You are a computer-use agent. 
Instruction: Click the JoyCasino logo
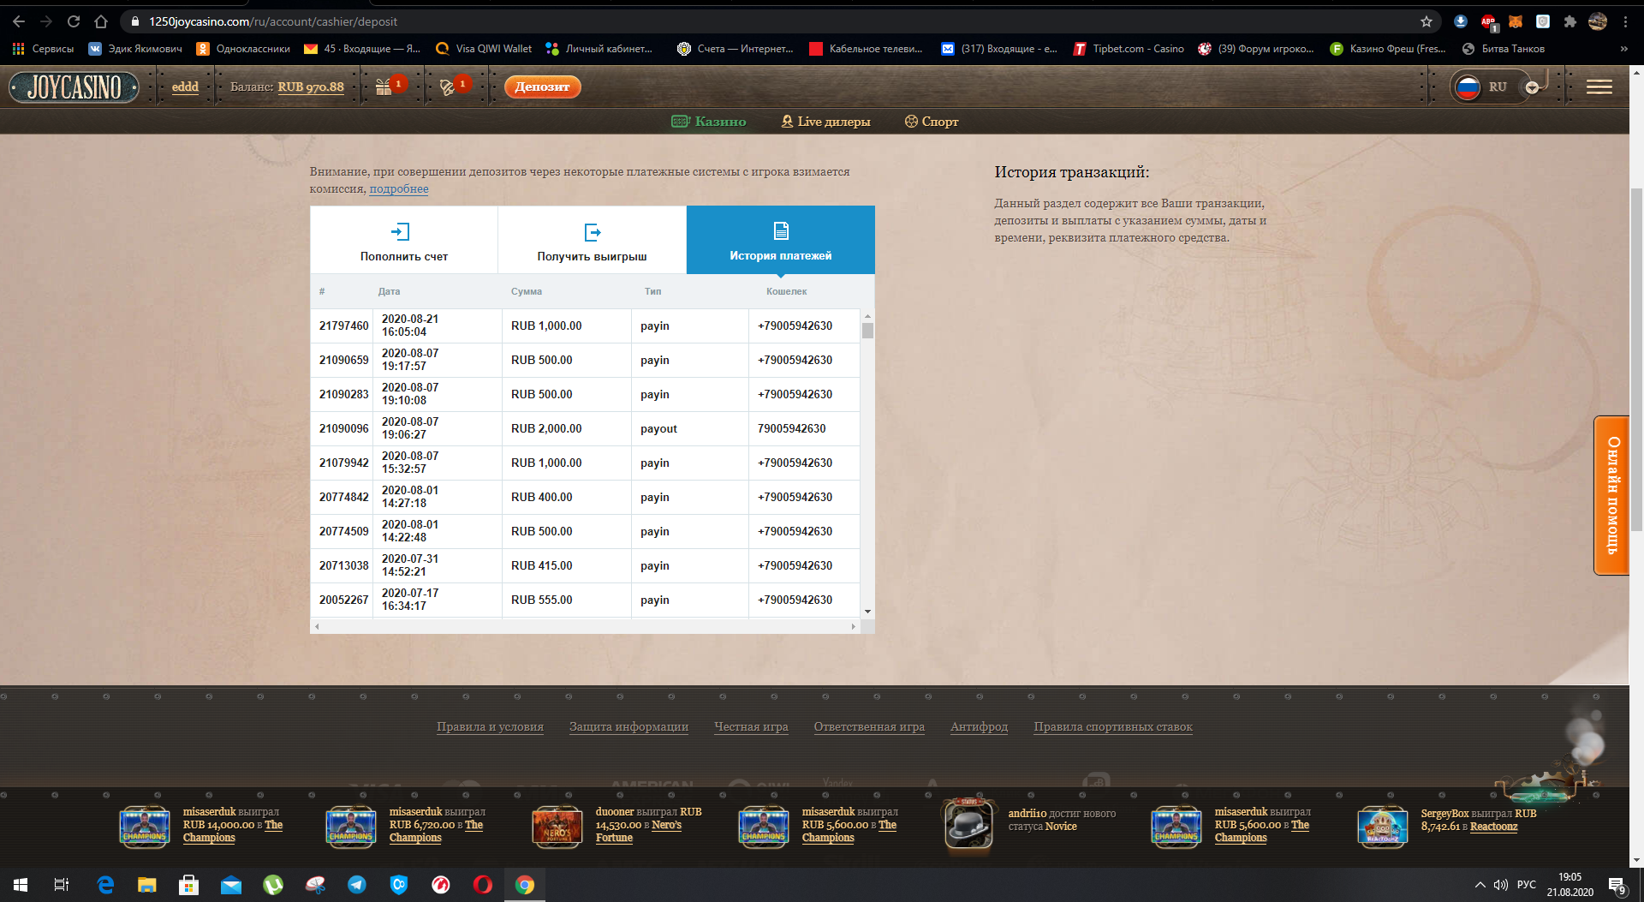[x=74, y=87]
